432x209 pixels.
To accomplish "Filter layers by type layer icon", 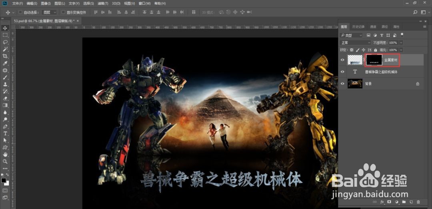I will [x=382, y=35].
